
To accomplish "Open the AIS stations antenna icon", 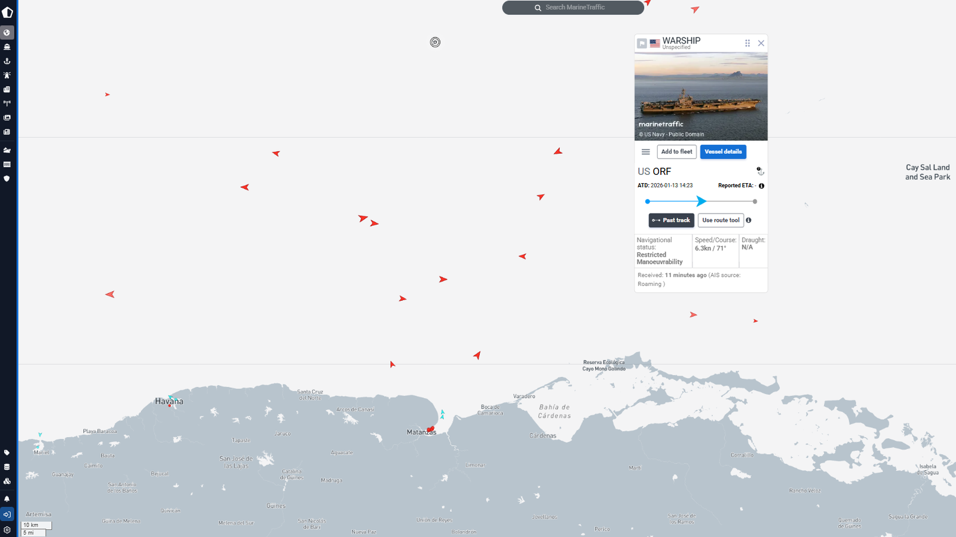I will point(7,103).
